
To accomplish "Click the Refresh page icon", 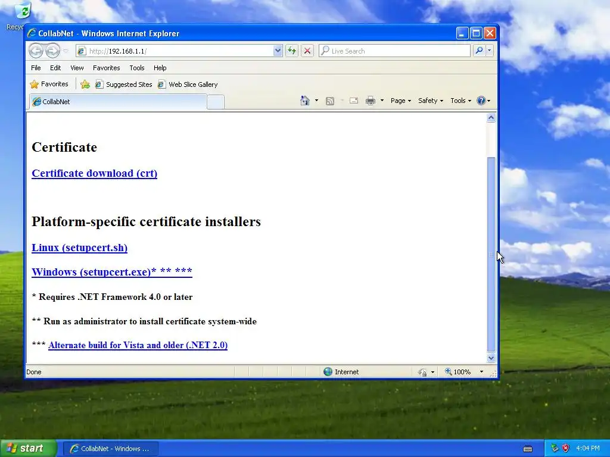I will (292, 51).
